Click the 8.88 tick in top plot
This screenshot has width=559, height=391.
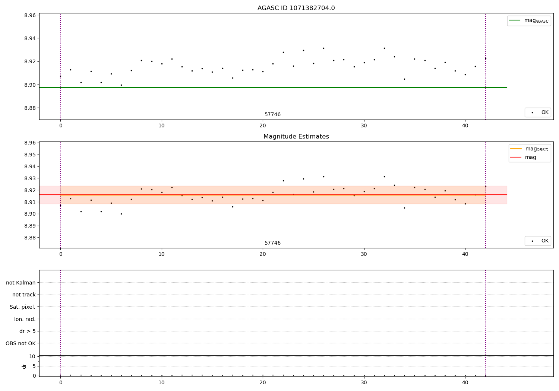30,108
